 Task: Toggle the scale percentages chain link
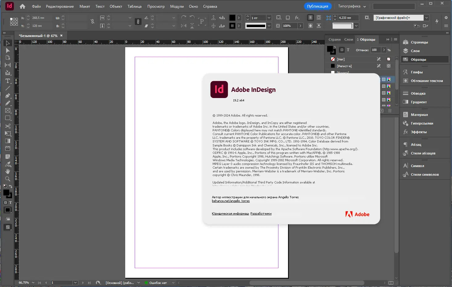pos(138,22)
